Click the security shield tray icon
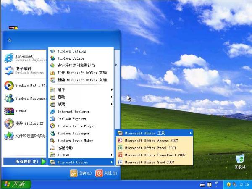Image resolution: width=252 pixels, height=189 pixels. point(229,184)
